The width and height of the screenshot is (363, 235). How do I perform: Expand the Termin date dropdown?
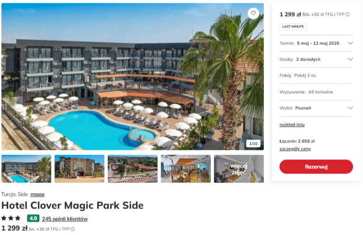316,43
